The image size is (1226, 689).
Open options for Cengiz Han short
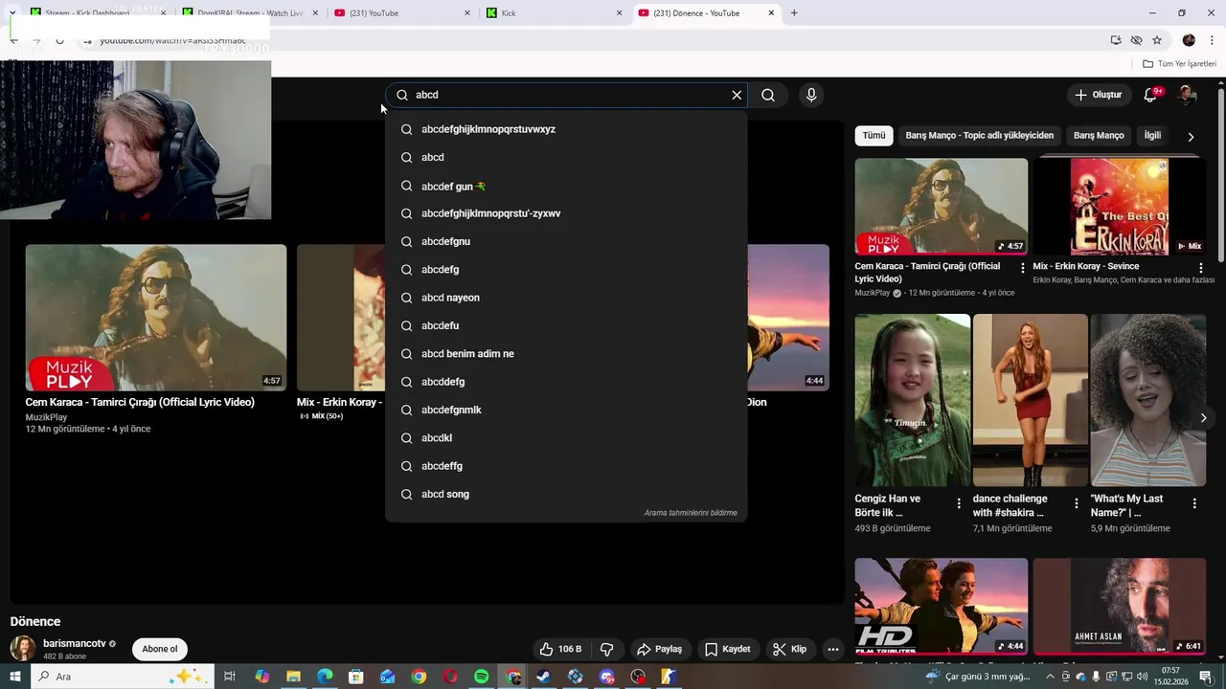(x=959, y=503)
